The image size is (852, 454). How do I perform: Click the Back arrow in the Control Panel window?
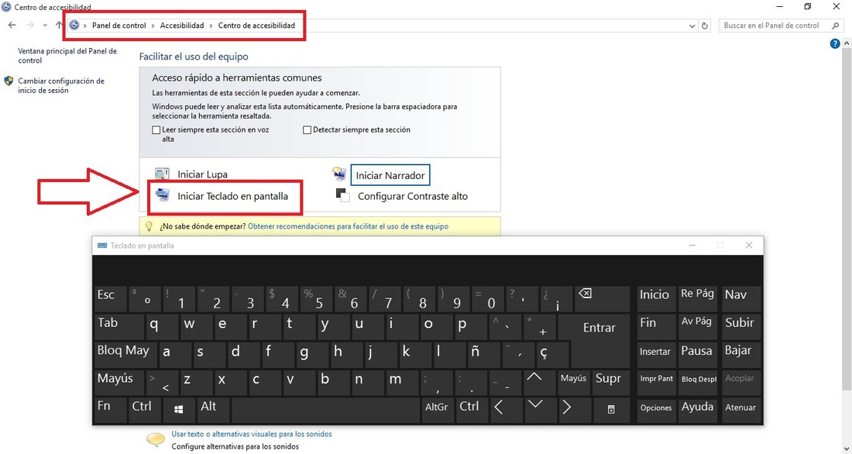coord(12,26)
